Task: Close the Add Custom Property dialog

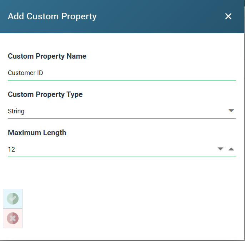Action: 228,16
